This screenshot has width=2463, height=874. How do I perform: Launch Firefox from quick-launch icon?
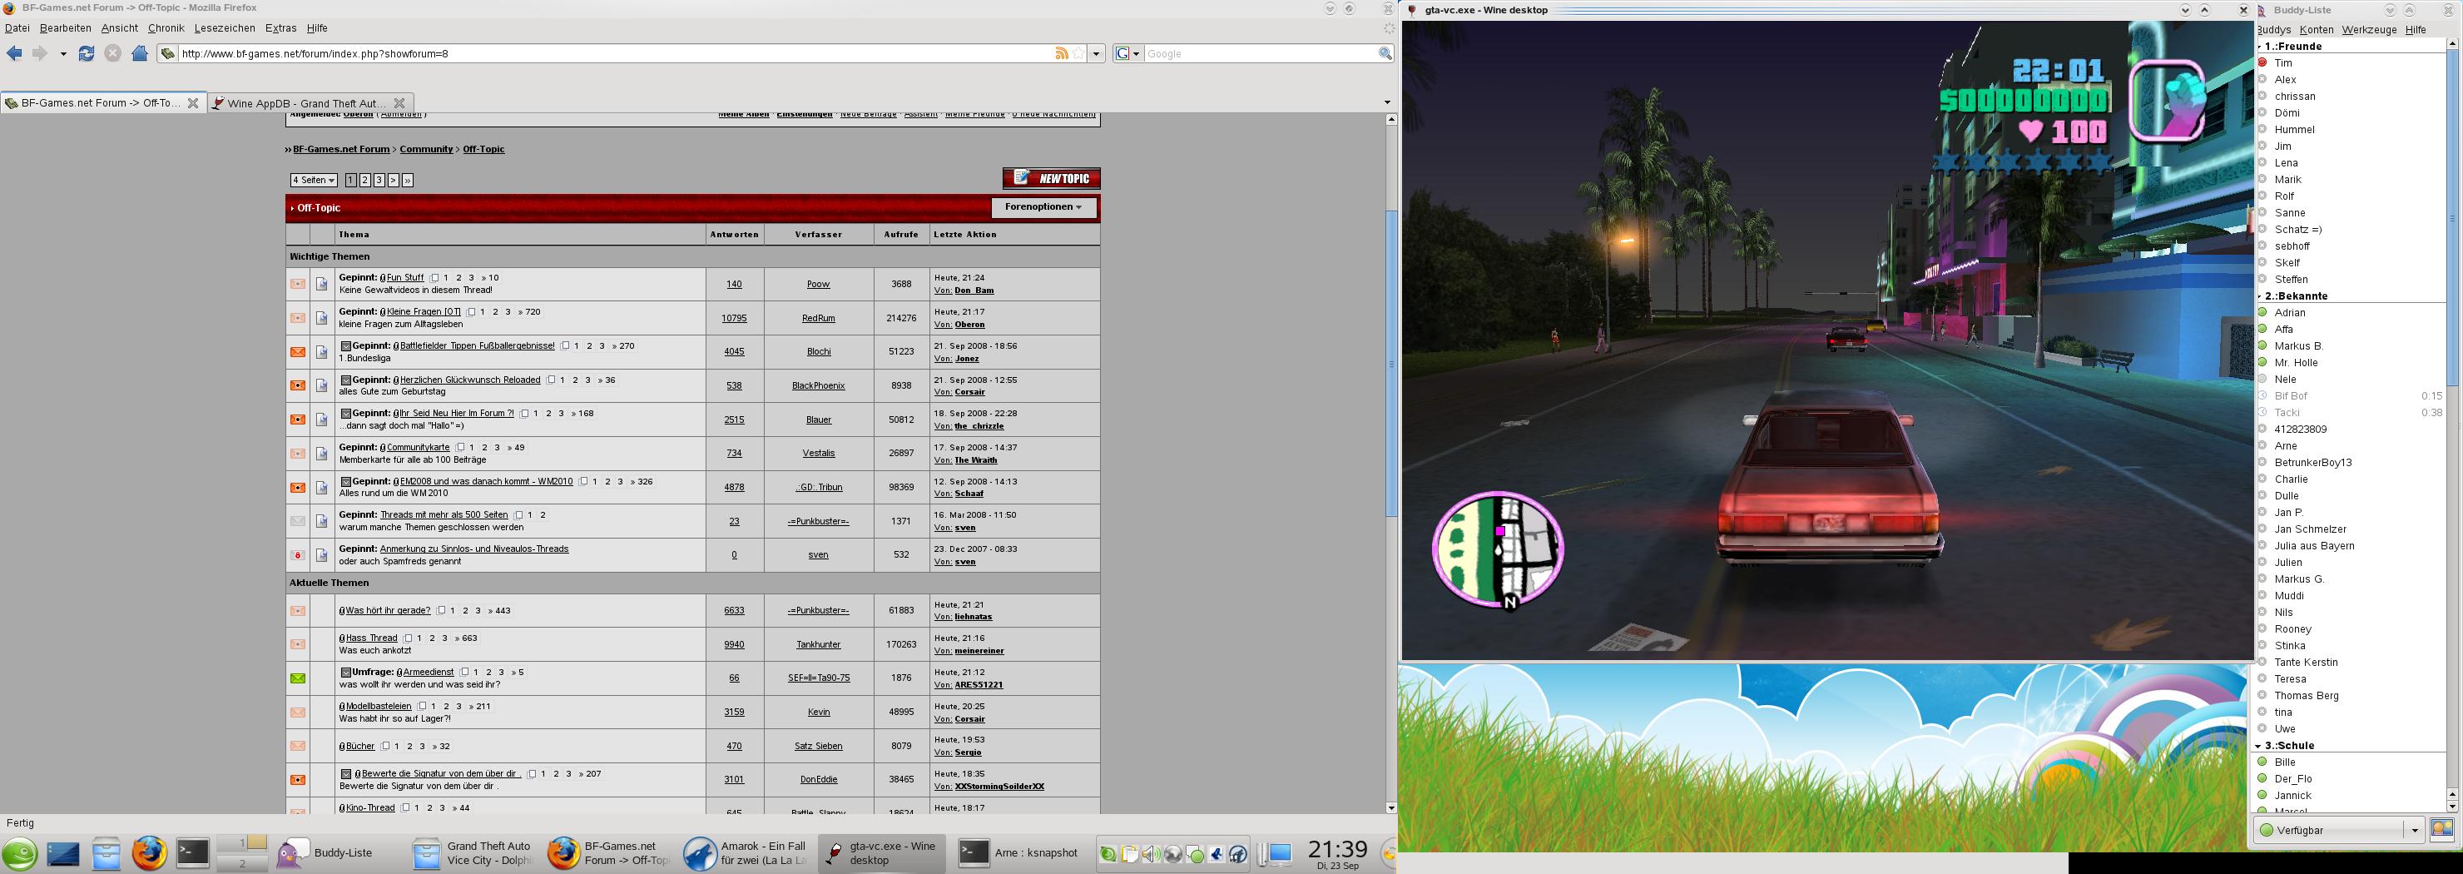149,853
